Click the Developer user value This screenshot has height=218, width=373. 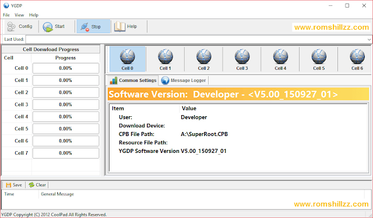194,117
